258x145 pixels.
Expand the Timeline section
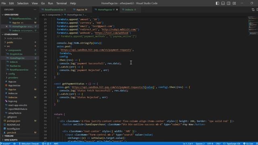9,136
